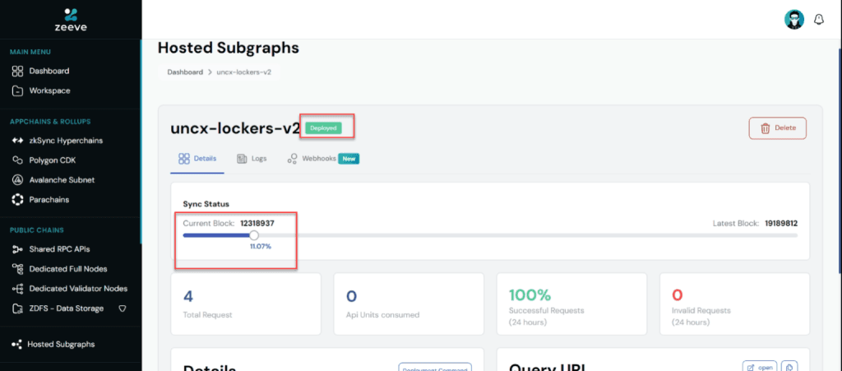Viewport: 842px width, 371px height.
Task: Click the Successful Requests 100% card
Action: (572, 304)
